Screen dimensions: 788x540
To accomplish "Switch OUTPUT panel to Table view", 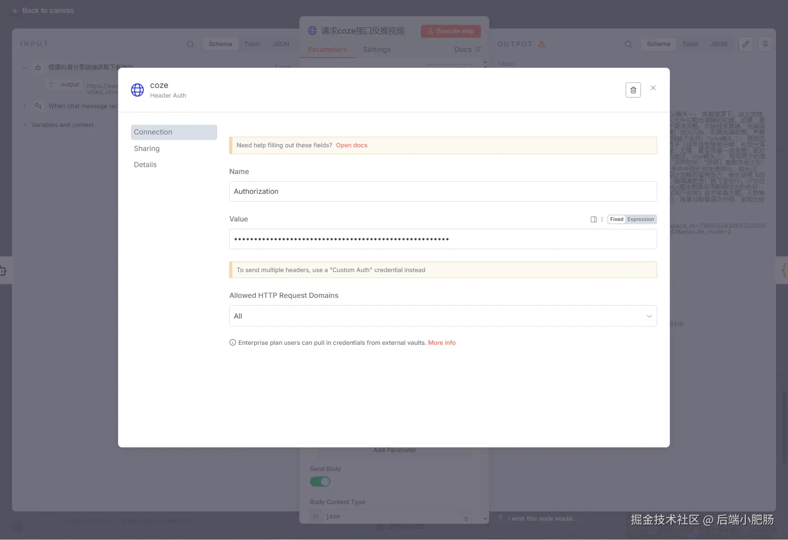I will click(x=690, y=44).
